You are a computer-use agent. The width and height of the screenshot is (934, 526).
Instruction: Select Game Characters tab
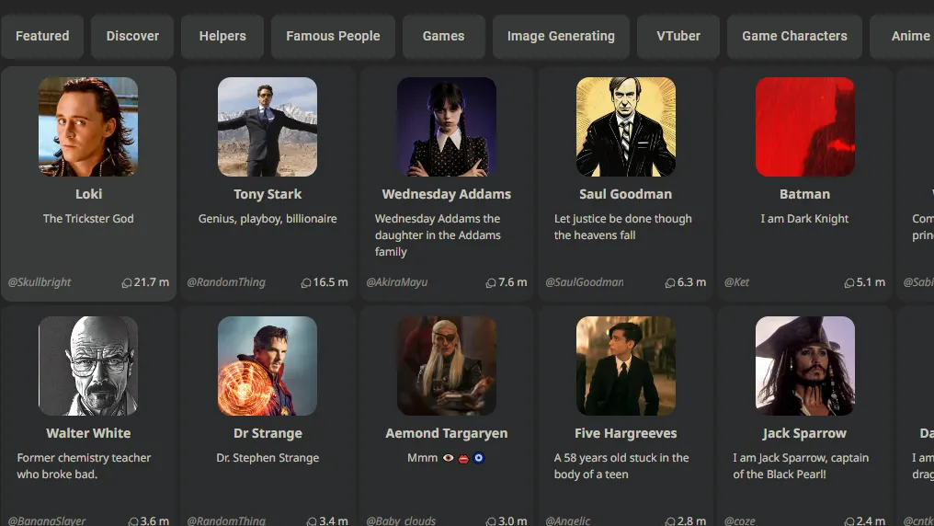(x=794, y=36)
